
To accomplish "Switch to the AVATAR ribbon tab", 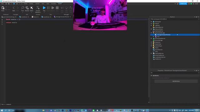I will [37, 4].
